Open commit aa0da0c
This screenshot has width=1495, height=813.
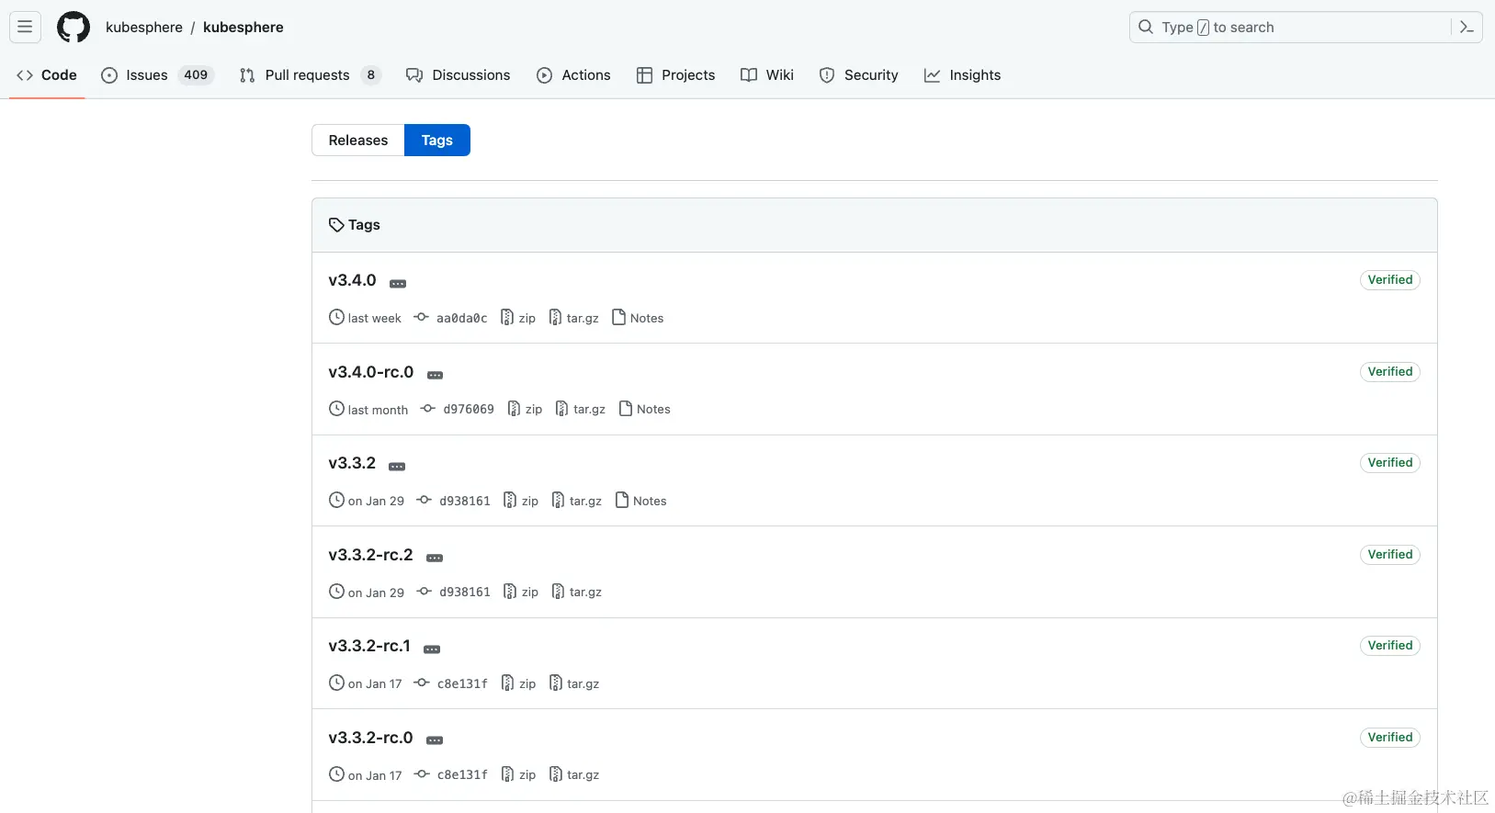(450, 318)
